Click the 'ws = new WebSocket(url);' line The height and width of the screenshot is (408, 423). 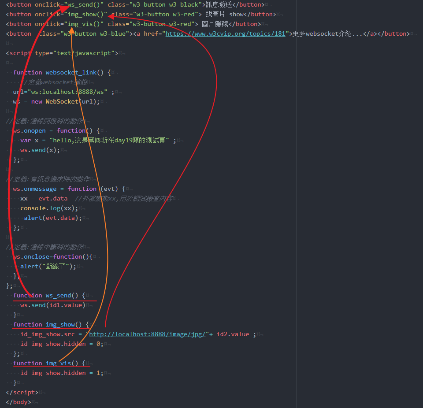56,102
